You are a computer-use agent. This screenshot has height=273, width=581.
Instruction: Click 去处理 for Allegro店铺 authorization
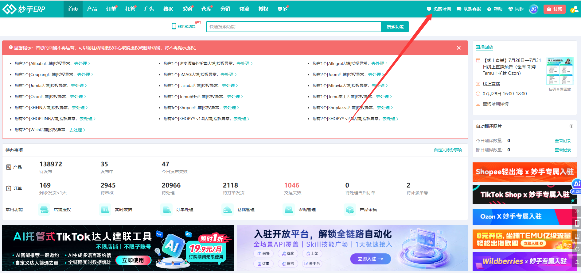coord(379,63)
